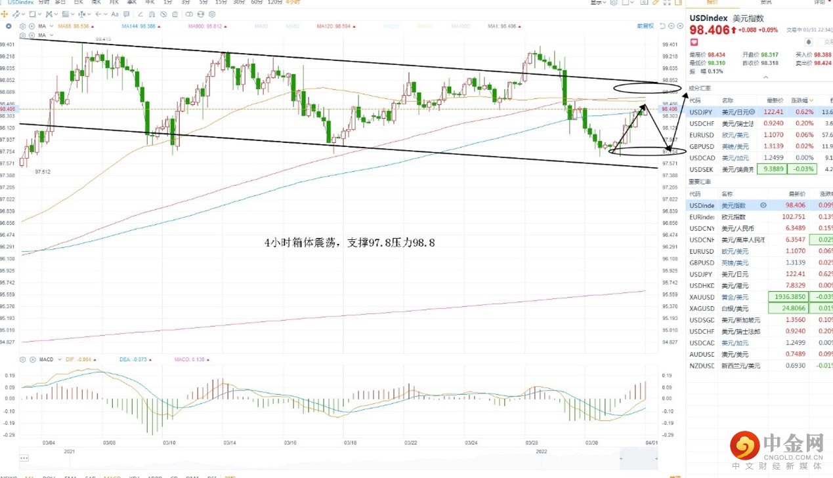Switch to 15分 timeframe
Screen dimensions: 833x478
point(221,3)
